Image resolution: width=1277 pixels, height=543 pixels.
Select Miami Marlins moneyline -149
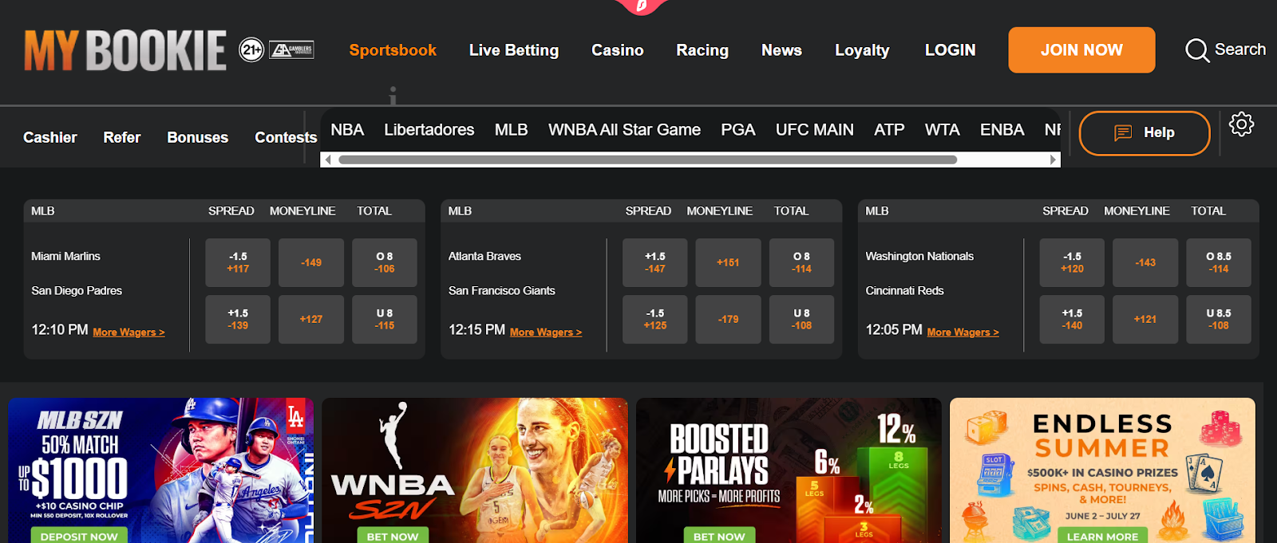311,262
